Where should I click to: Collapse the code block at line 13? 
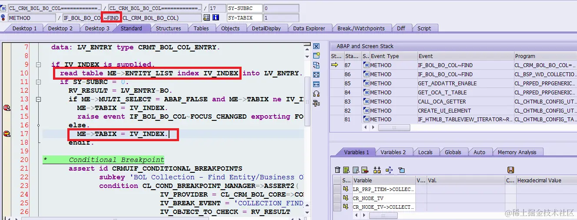pyautogui.click(x=38, y=99)
